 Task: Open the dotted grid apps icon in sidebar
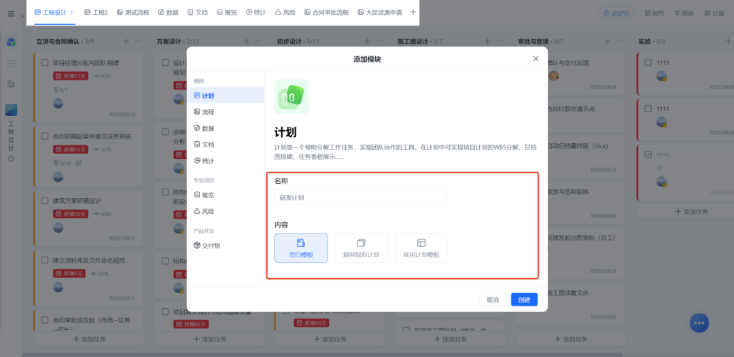click(12, 64)
